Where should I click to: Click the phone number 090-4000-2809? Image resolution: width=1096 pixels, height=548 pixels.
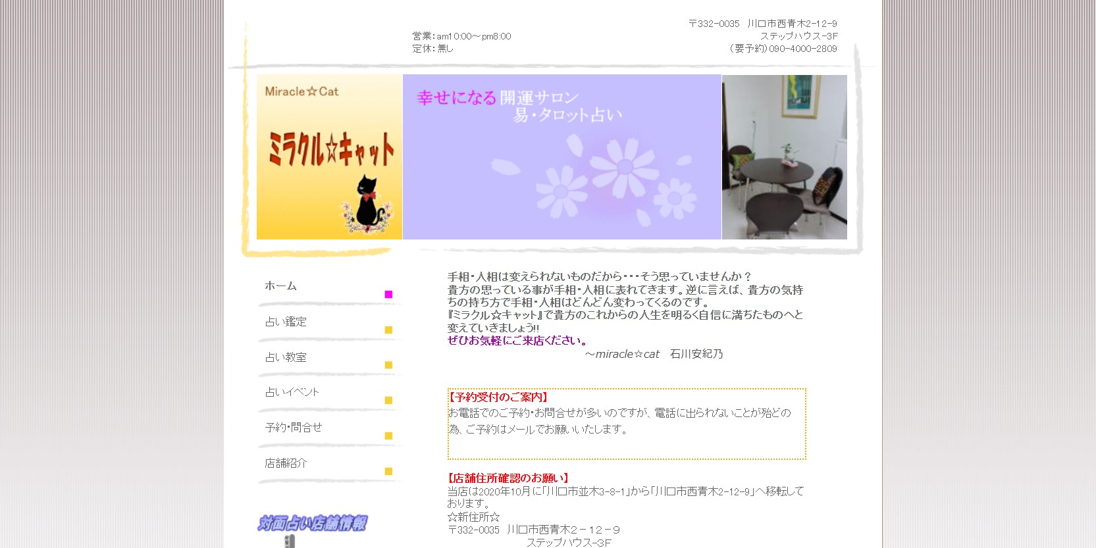point(802,49)
